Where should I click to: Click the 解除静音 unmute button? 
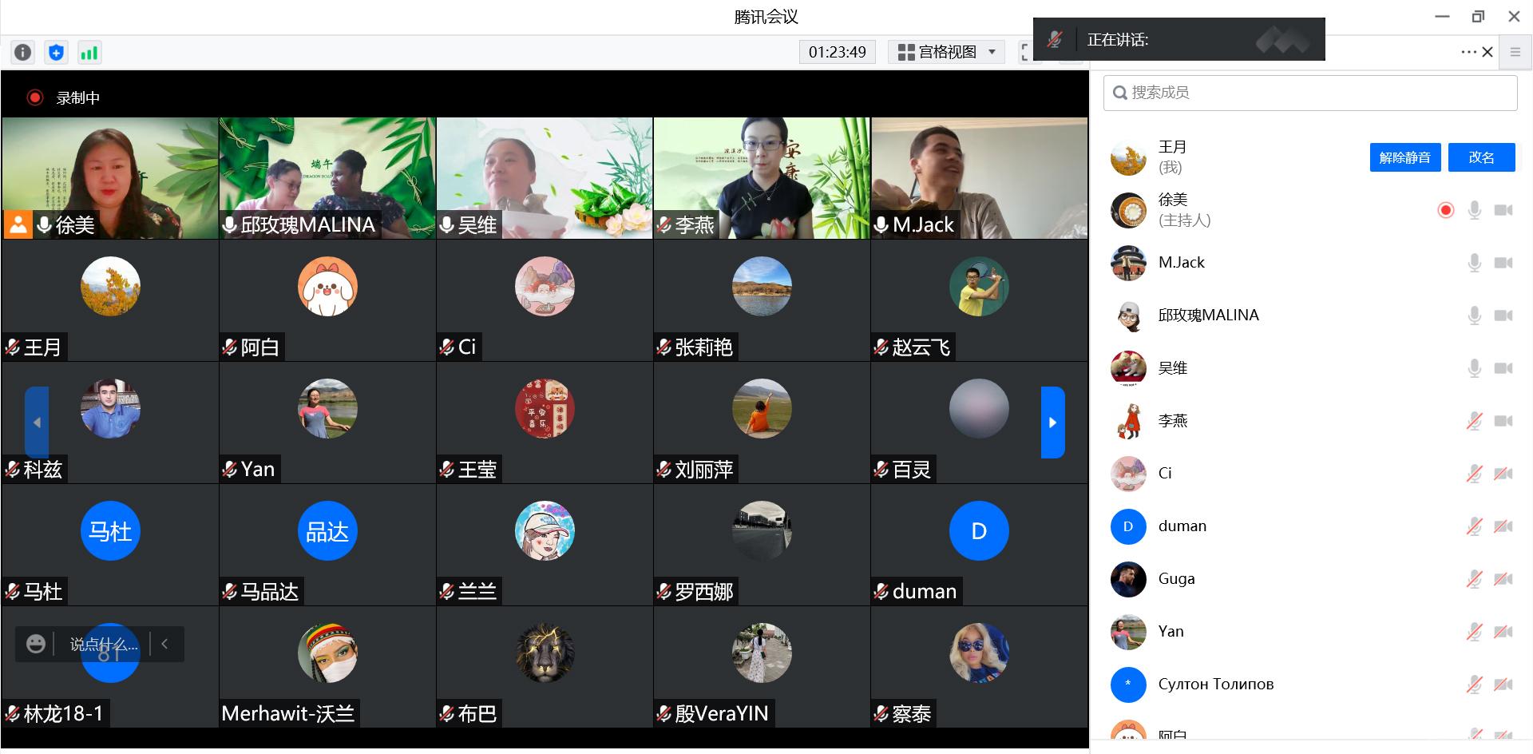(1404, 157)
